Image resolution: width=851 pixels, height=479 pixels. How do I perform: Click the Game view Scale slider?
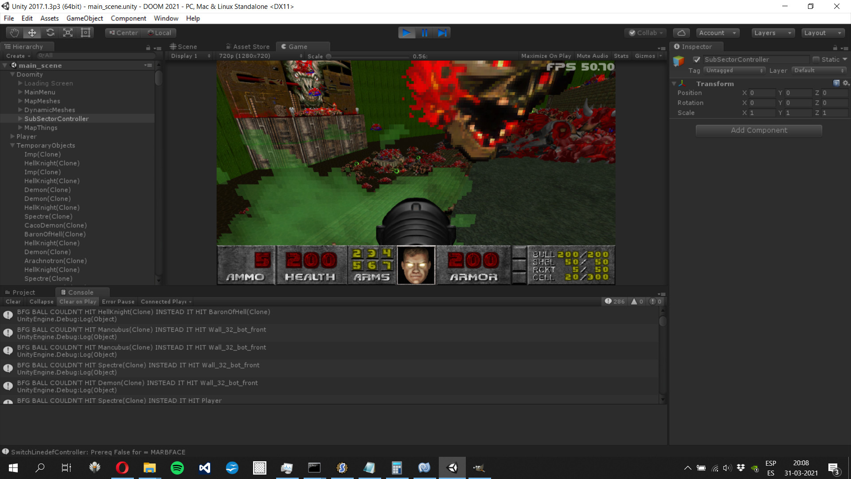(369, 56)
